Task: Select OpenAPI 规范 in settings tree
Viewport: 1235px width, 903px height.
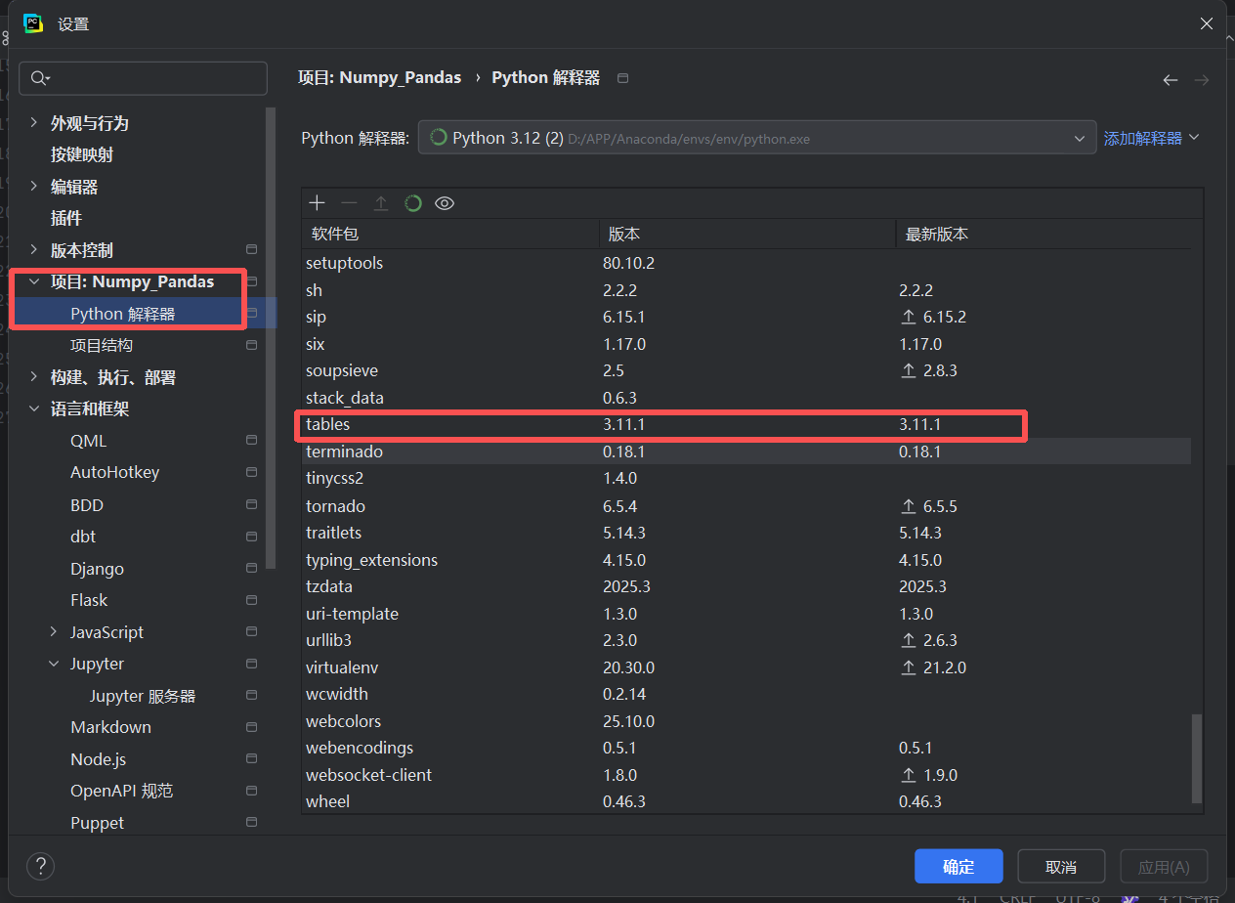Action: coord(121,791)
